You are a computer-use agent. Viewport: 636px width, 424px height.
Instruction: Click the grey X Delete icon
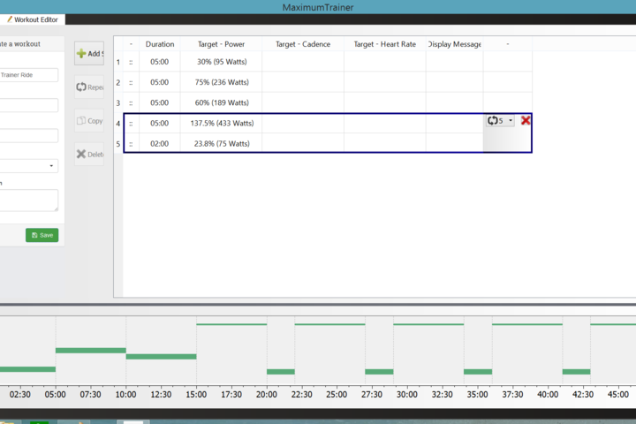point(82,155)
